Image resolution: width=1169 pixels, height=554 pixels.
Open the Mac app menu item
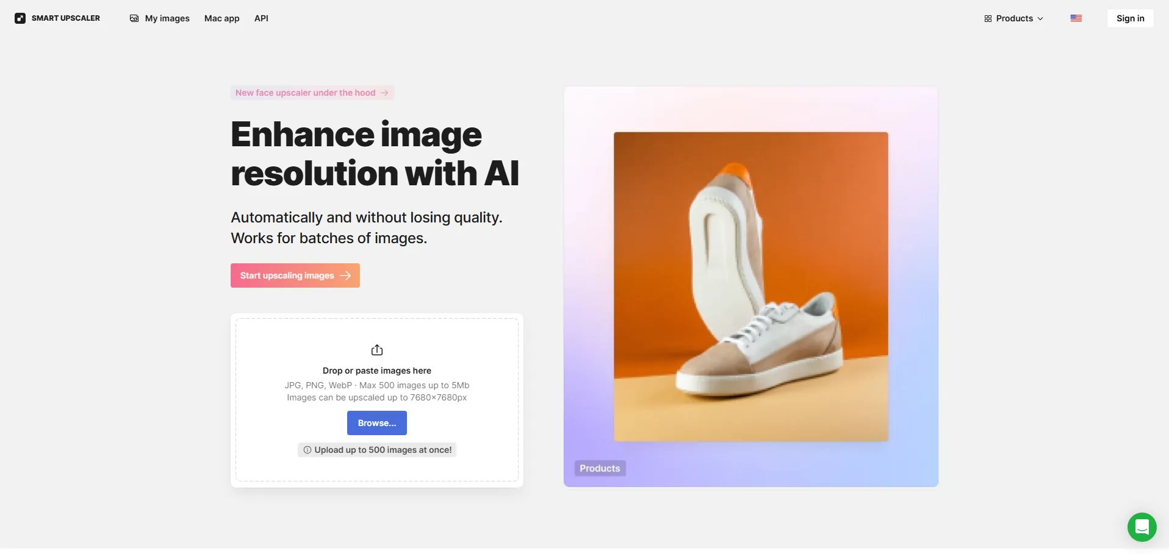pos(222,18)
